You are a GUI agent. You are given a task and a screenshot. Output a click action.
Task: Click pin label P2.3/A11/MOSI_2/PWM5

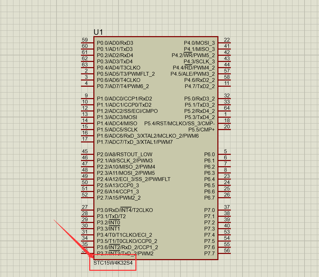(126, 173)
